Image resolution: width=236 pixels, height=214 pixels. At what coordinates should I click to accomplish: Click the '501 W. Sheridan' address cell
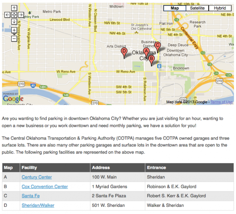point(118,205)
